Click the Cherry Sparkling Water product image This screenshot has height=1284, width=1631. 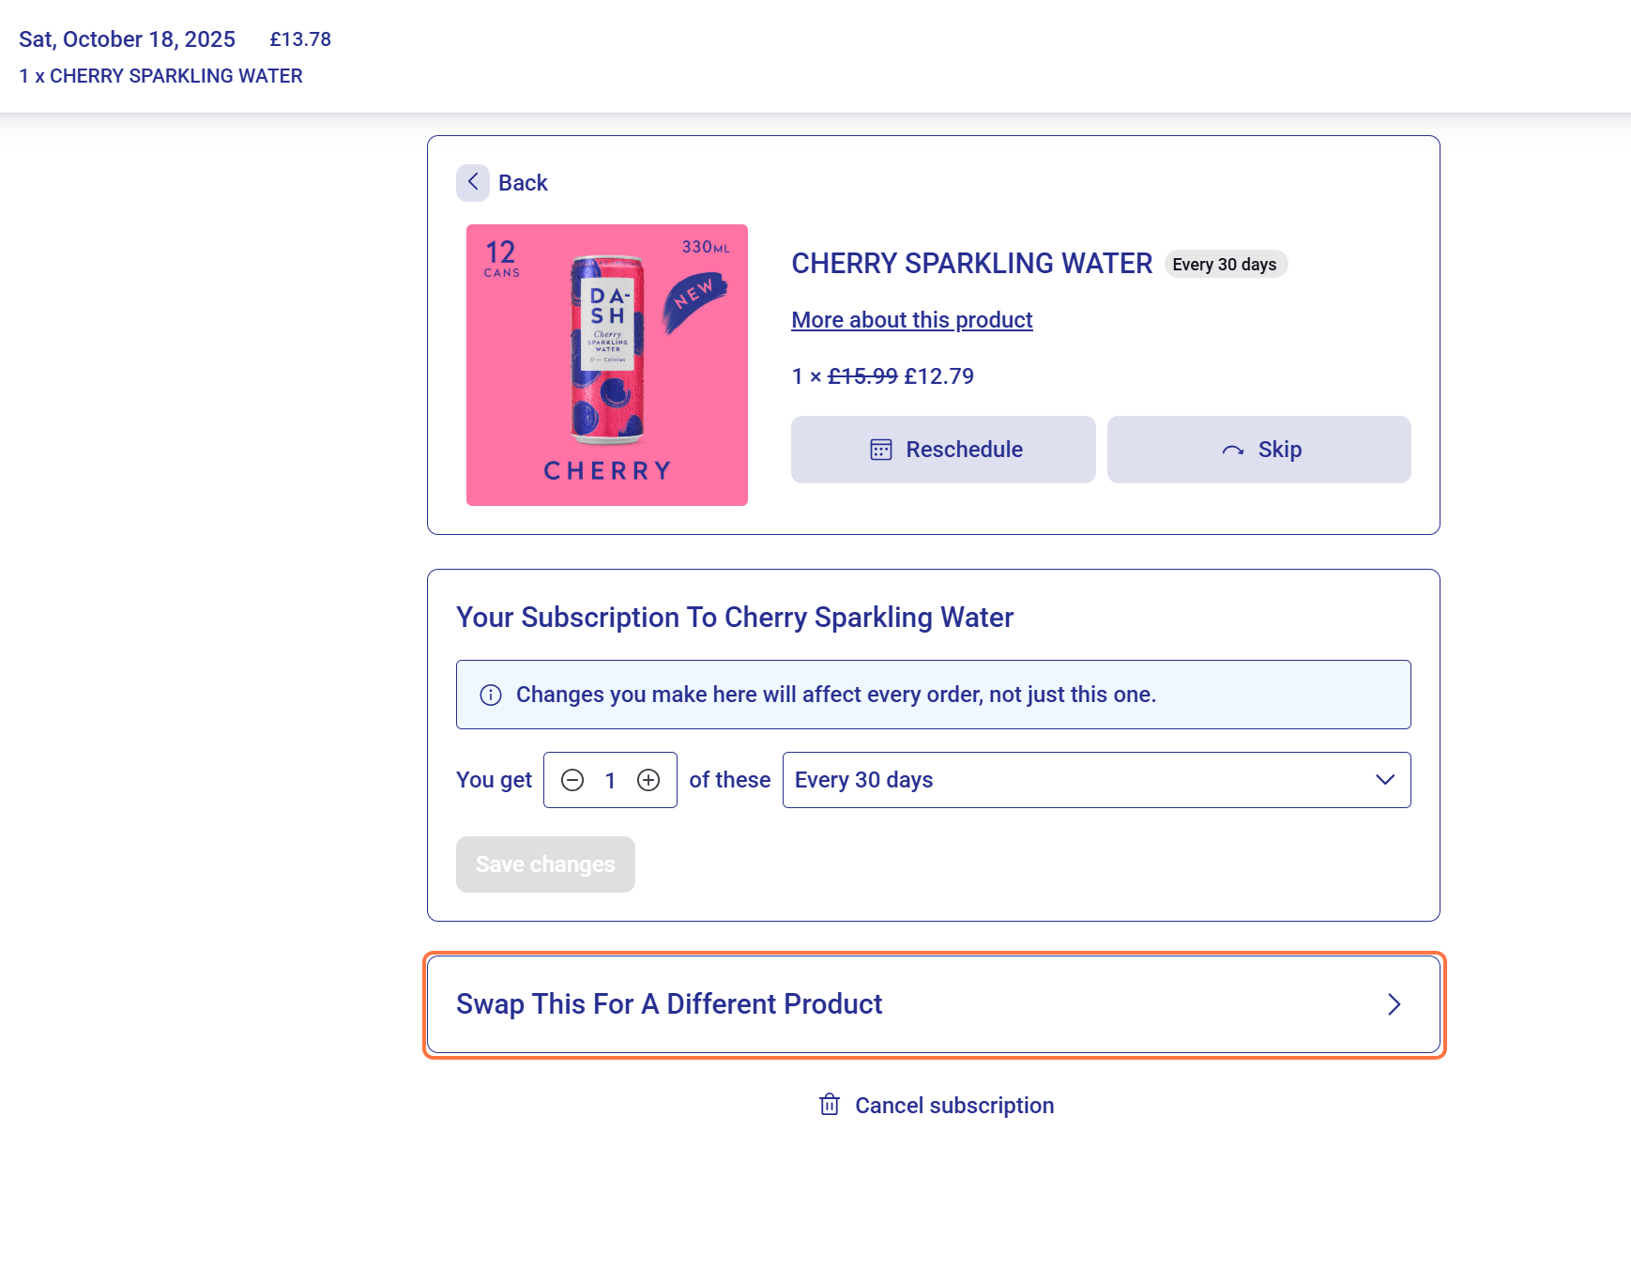click(607, 365)
